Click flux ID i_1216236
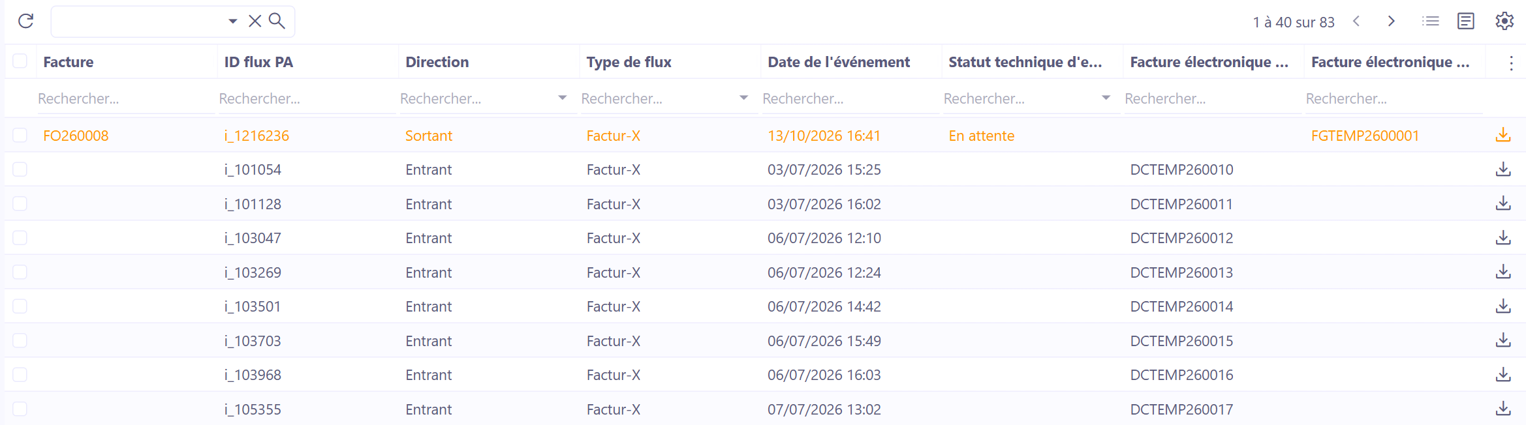Screen dimensions: 1526x425 257,136
